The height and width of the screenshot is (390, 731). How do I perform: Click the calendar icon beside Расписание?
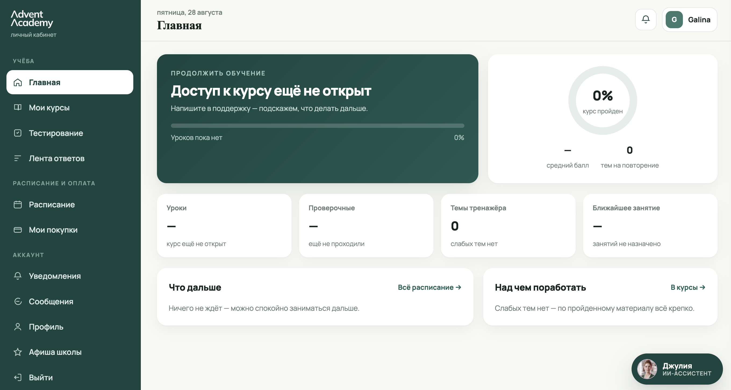click(x=17, y=204)
